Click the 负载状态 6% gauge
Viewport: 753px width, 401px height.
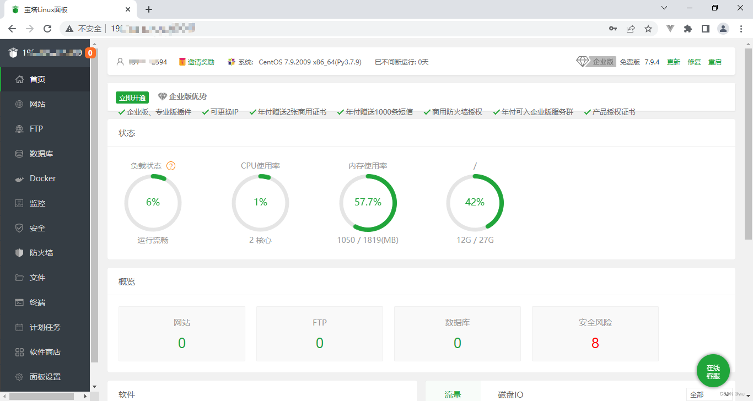(x=153, y=203)
